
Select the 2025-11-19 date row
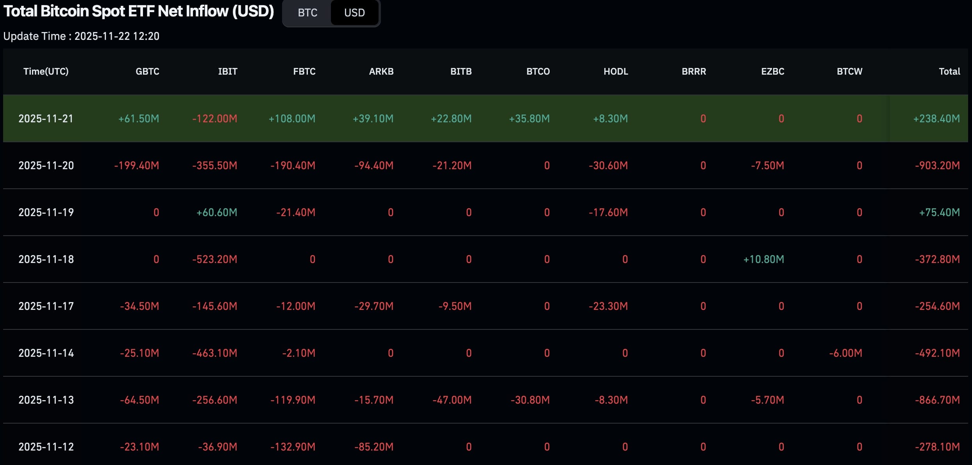pyautogui.click(x=486, y=212)
